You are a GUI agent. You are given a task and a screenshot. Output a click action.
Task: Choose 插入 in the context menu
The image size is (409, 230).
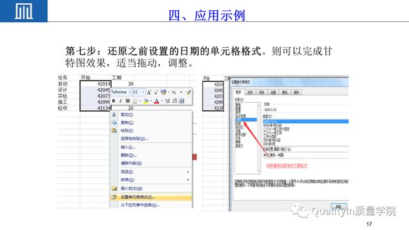click(x=128, y=147)
